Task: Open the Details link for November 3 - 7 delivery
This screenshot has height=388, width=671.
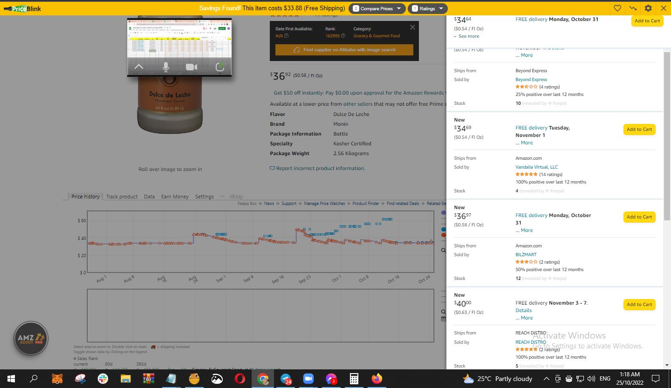Action: pos(523,310)
